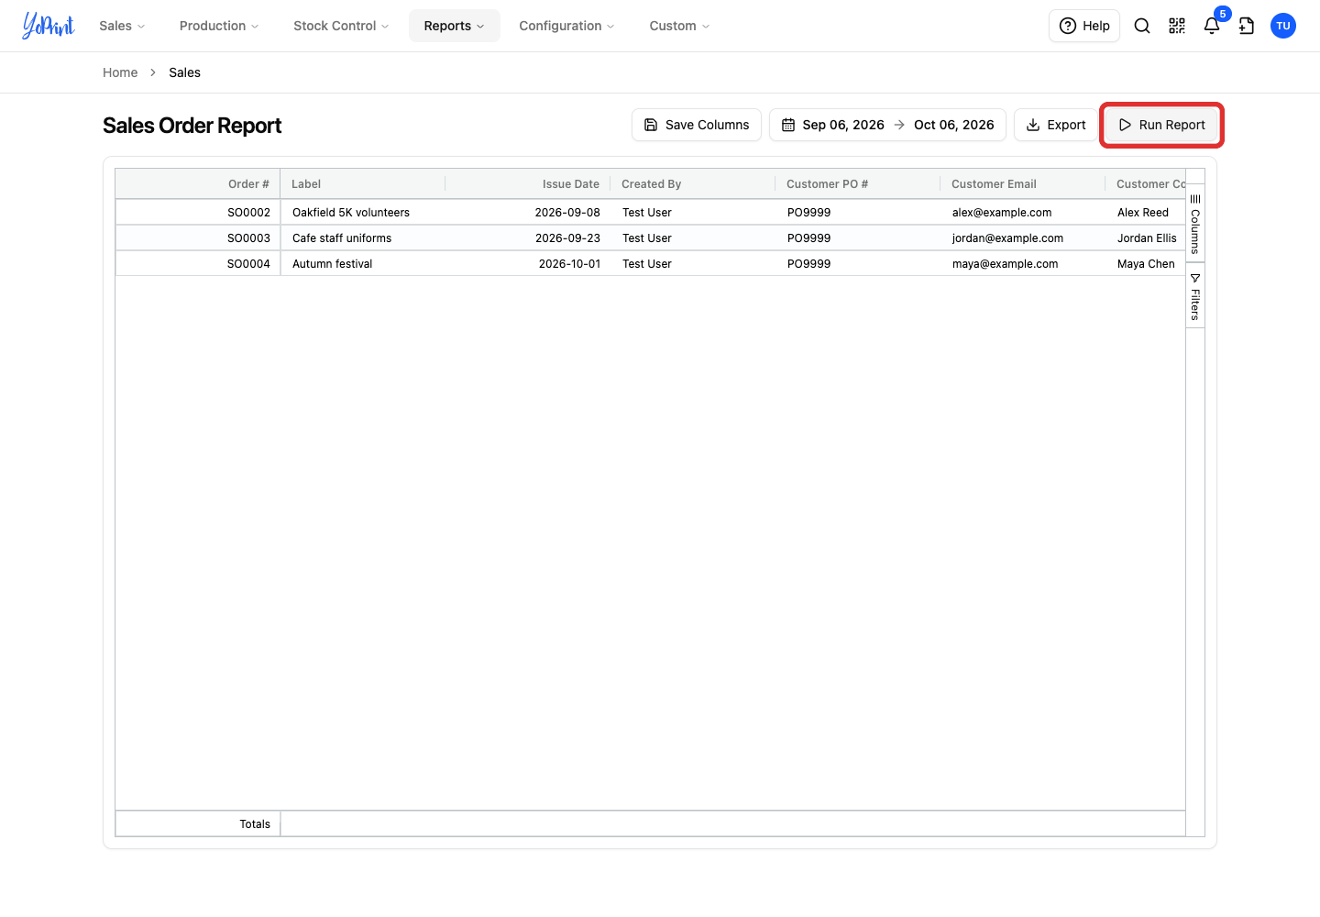Sort by Issue Date column header
This screenshot has width=1320, height=917.
tap(528, 183)
